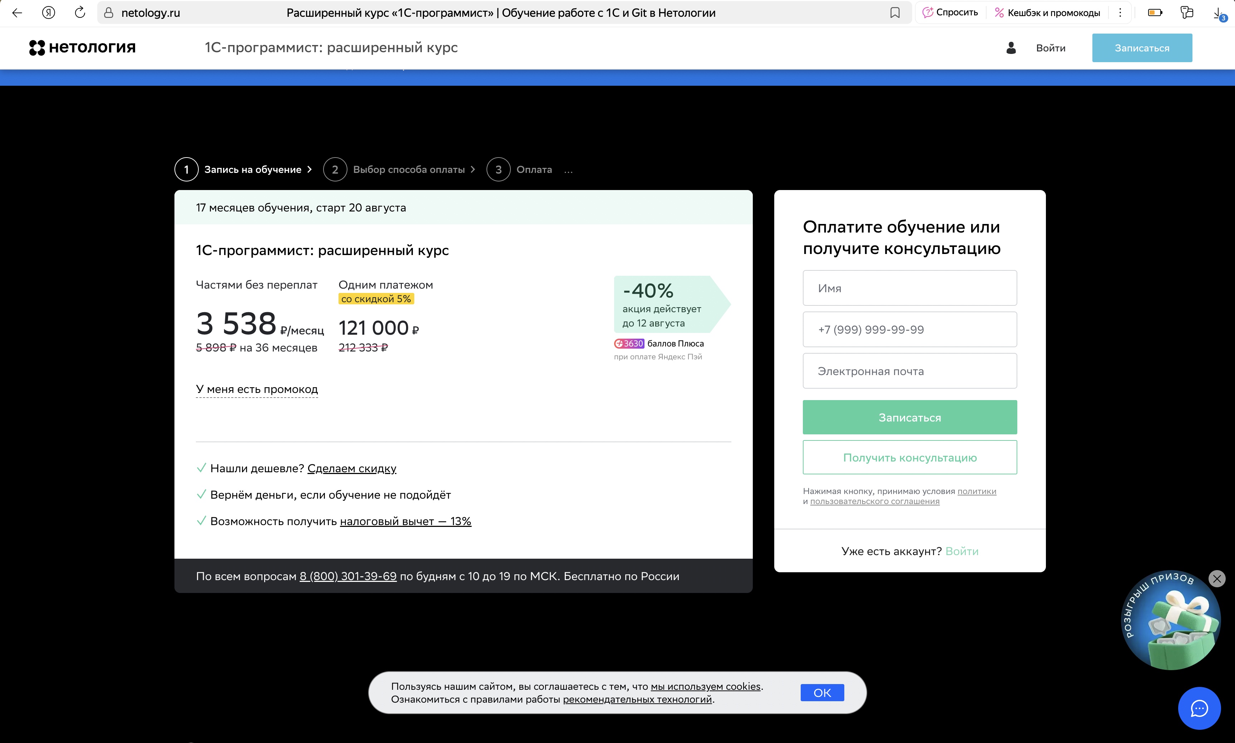
Task: Click Получить консультацию button
Action: tap(909, 458)
